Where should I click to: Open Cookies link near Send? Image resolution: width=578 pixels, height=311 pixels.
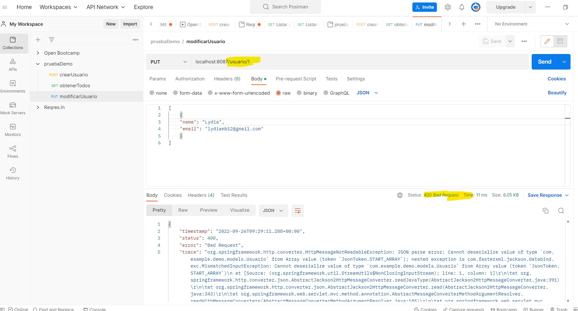pos(557,79)
